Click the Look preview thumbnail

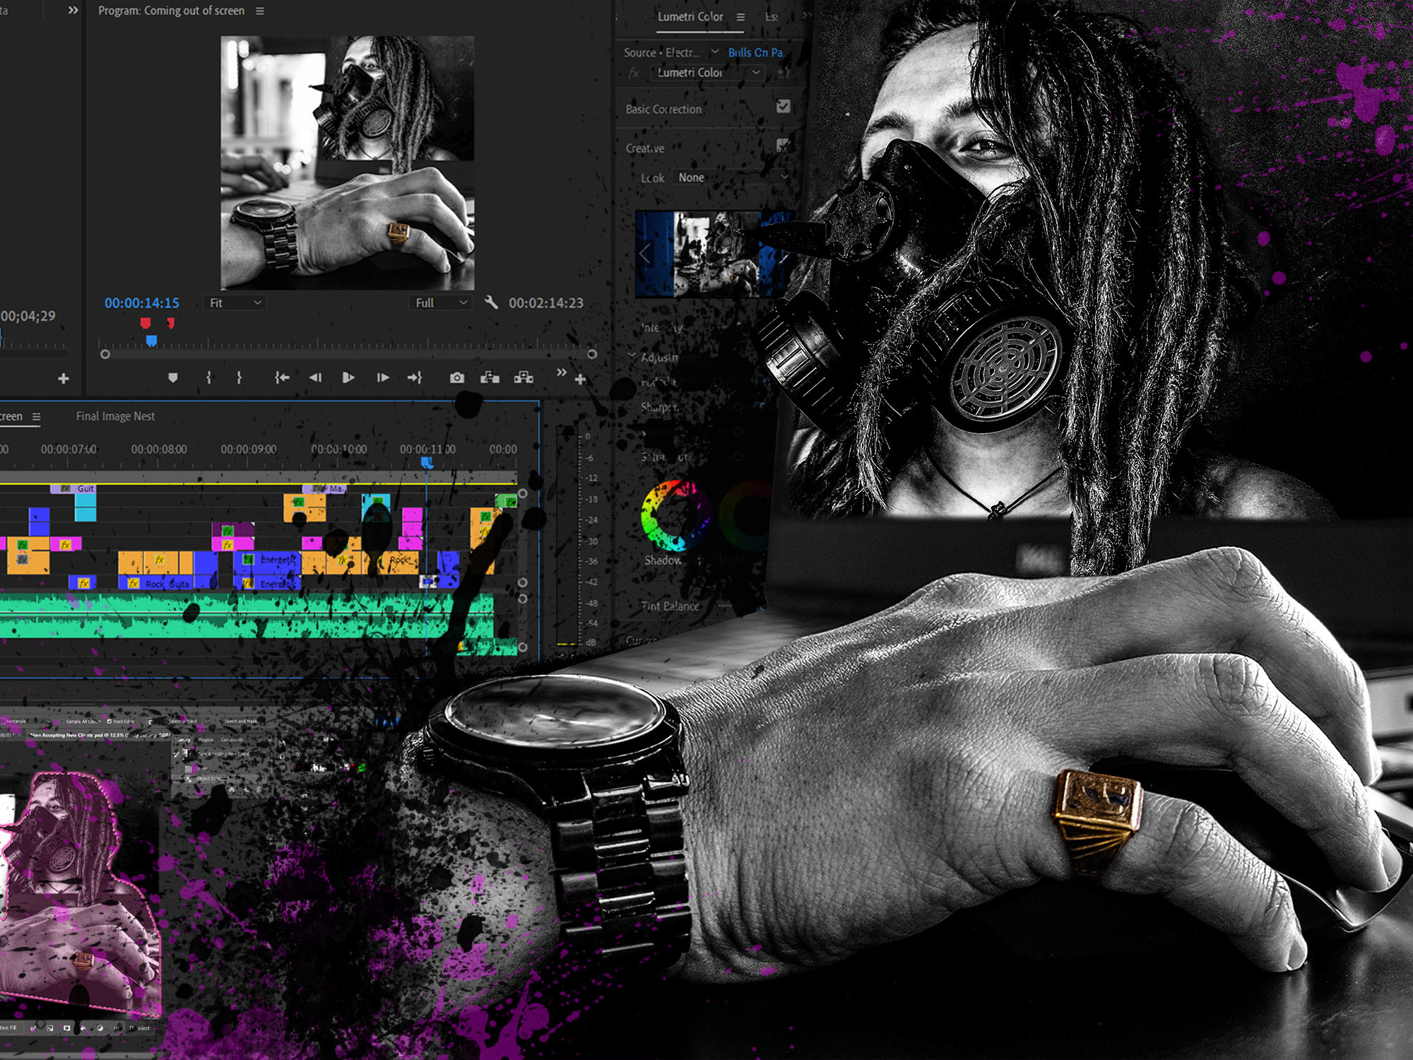click(x=715, y=254)
